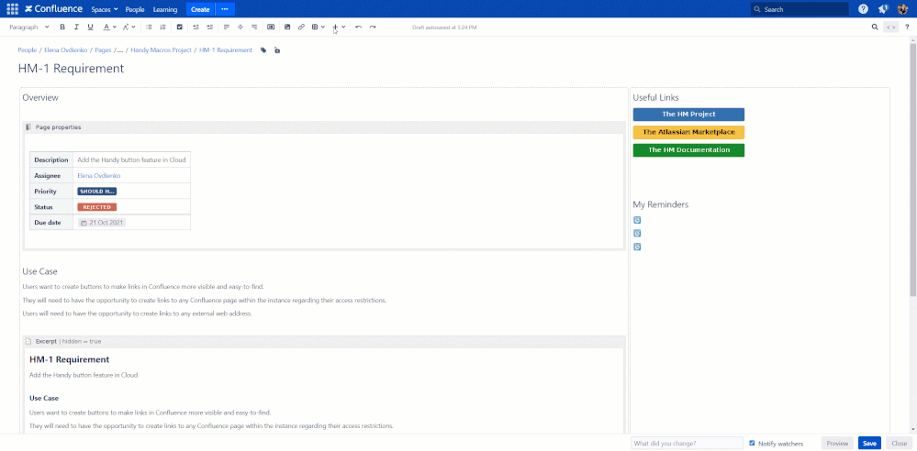Open The HM Documentation button

tap(688, 150)
